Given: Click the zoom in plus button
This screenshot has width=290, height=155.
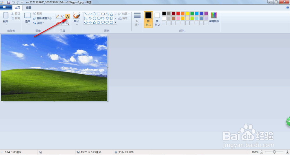Looking at the screenshot, I should pyautogui.click(x=287, y=152).
